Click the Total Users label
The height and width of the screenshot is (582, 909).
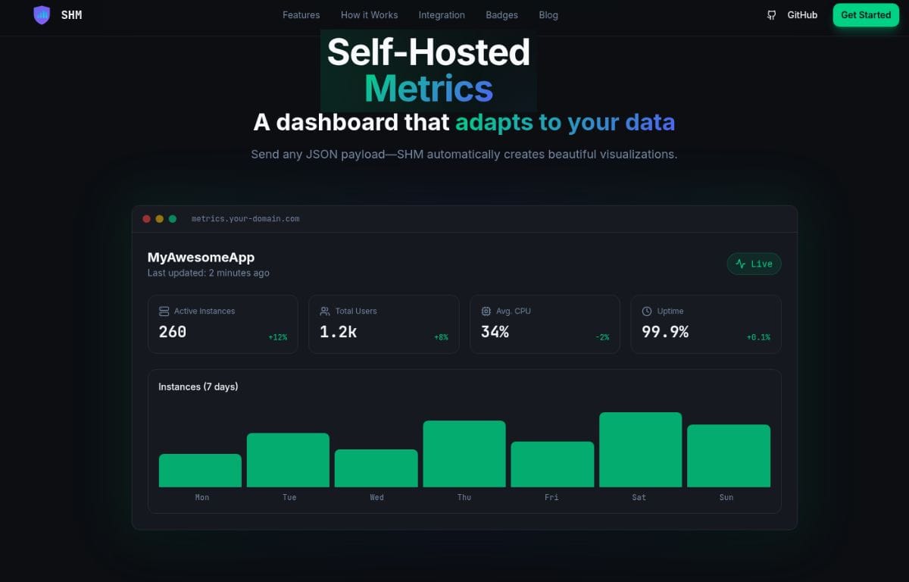(356, 311)
